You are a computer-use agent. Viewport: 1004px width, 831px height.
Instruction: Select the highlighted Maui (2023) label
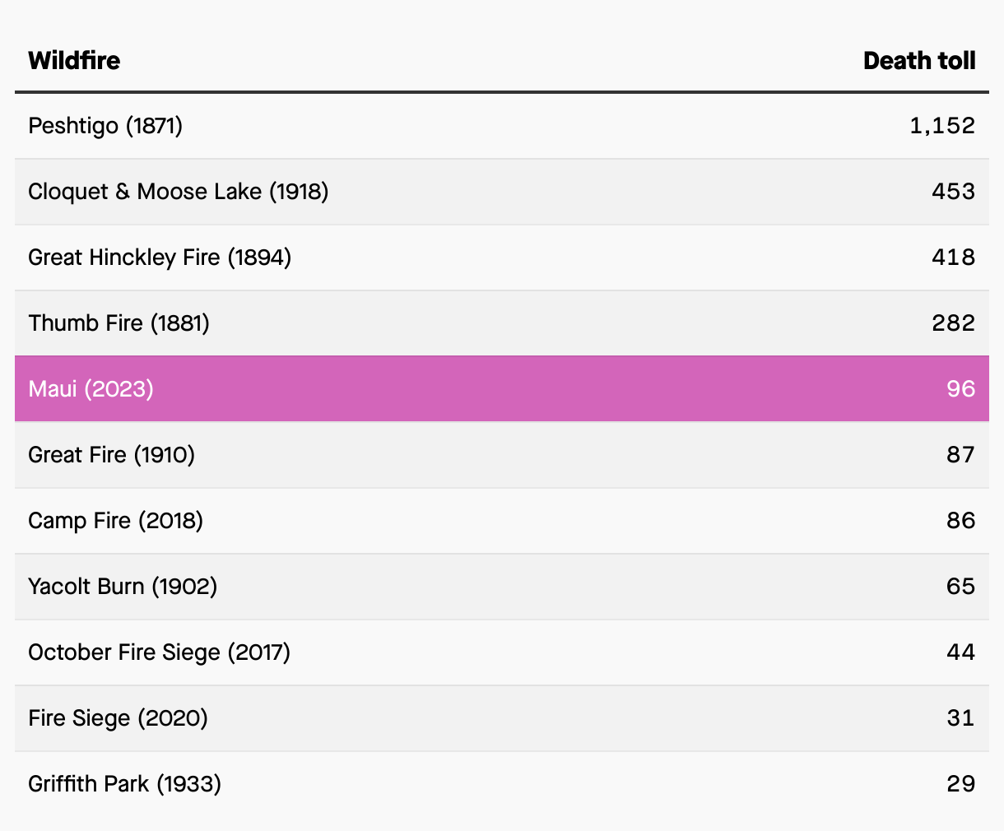click(x=91, y=389)
